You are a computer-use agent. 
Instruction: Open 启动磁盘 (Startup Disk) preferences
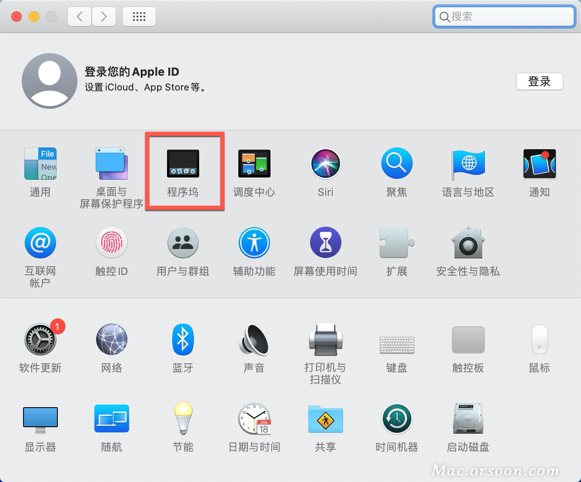[x=468, y=418]
